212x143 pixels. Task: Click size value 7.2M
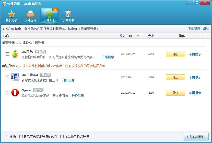[x=151, y=54]
